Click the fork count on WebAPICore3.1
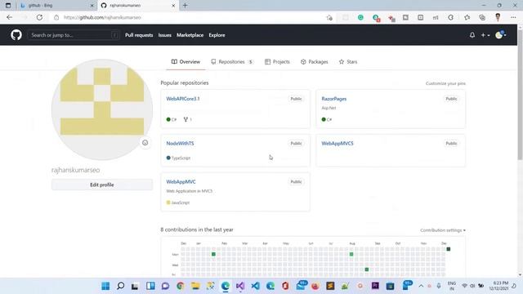 click(187, 119)
